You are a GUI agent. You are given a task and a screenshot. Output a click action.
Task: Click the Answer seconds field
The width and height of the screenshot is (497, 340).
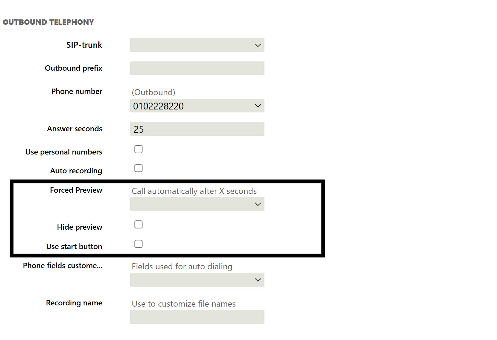[x=197, y=129]
